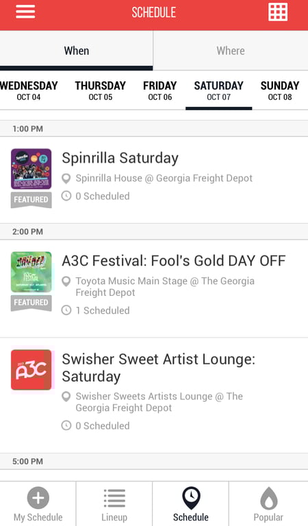Tap the My Schedule plus icon

click(x=38, y=497)
